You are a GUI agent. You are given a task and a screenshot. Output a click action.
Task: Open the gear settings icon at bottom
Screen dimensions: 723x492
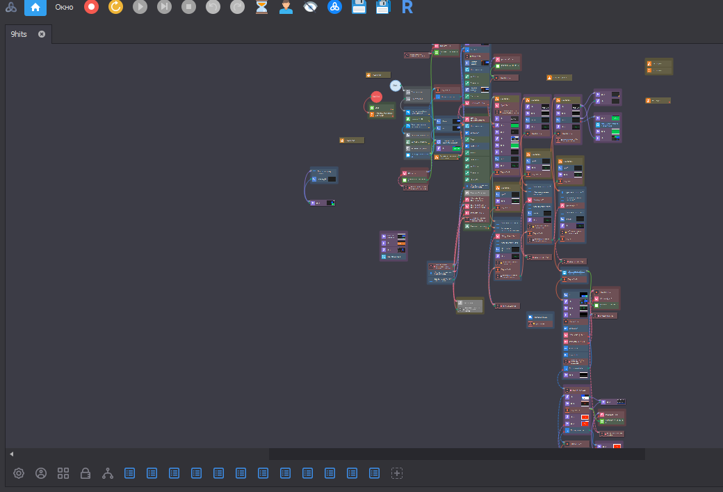pyautogui.click(x=19, y=473)
